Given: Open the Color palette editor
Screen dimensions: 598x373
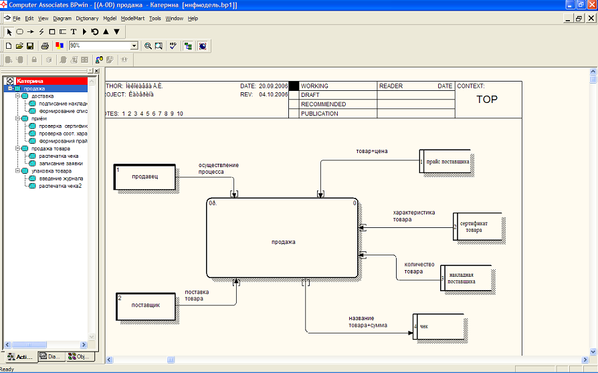Looking at the screenshot, I should (x=59, y=45).
